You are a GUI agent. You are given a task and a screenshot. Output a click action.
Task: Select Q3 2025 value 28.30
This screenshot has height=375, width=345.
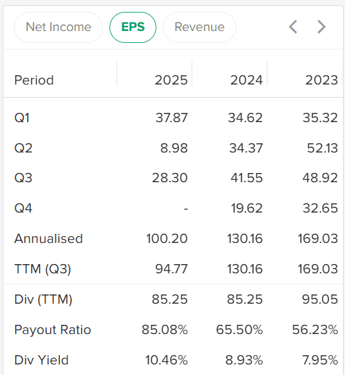(x=170, y=178)
